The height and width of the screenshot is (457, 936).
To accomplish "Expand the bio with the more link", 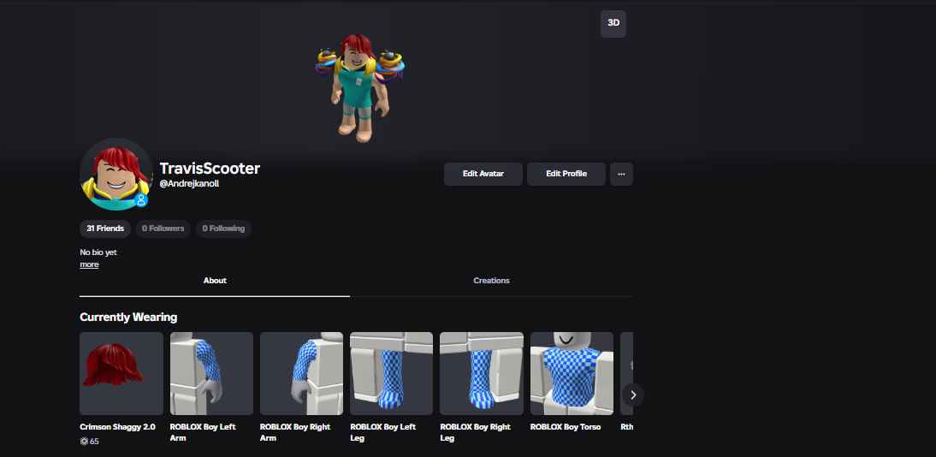I will point(89,264).
